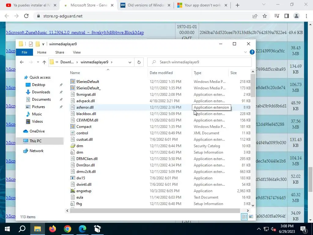Expand the Chrome tab search arrow

click(x=263, y=4)
